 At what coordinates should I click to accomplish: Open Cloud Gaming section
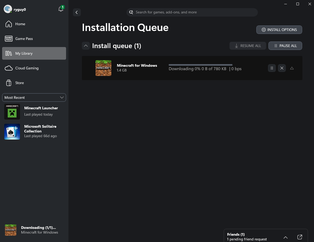tap(34, 68)
